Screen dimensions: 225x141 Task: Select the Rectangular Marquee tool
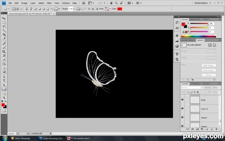[4, 23]
